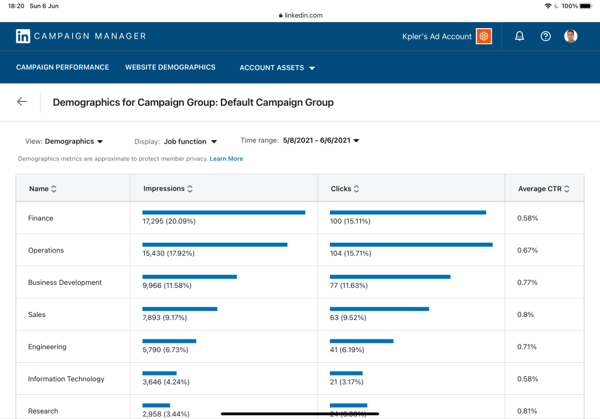Sort by Average CTR column arrows
600x419 pixels.
click(x=567, y=189)
